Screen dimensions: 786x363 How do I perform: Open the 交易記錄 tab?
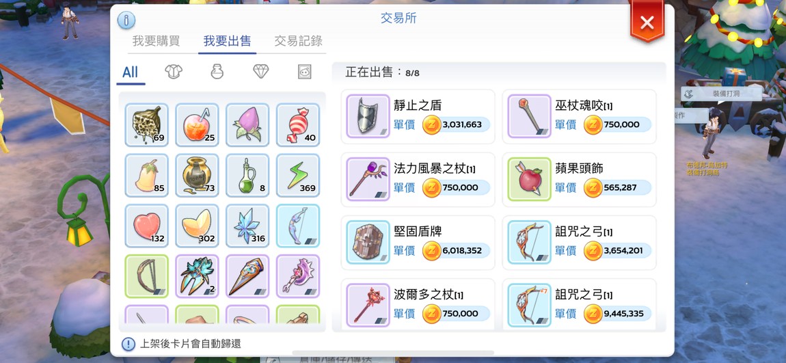click(298, 41)
